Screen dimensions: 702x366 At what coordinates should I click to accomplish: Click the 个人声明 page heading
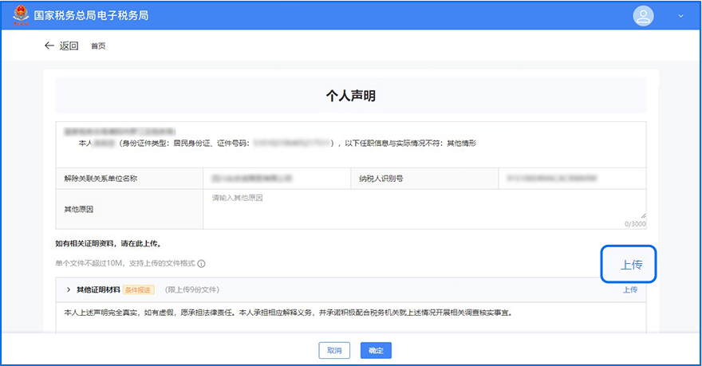coord(350,96)
